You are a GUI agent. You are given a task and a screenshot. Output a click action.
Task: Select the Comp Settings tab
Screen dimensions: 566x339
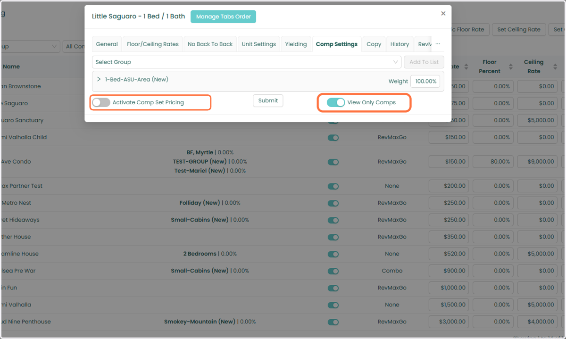click(x=337, y=44)
